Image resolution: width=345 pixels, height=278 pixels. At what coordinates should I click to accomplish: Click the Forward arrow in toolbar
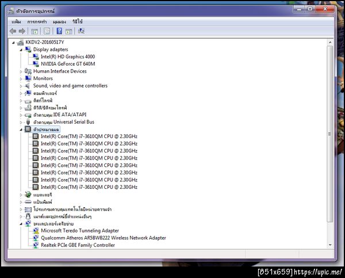[x=22, y=31]
